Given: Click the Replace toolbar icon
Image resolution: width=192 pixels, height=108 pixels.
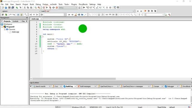Looking at the screenshot, I should pos(39,7).
